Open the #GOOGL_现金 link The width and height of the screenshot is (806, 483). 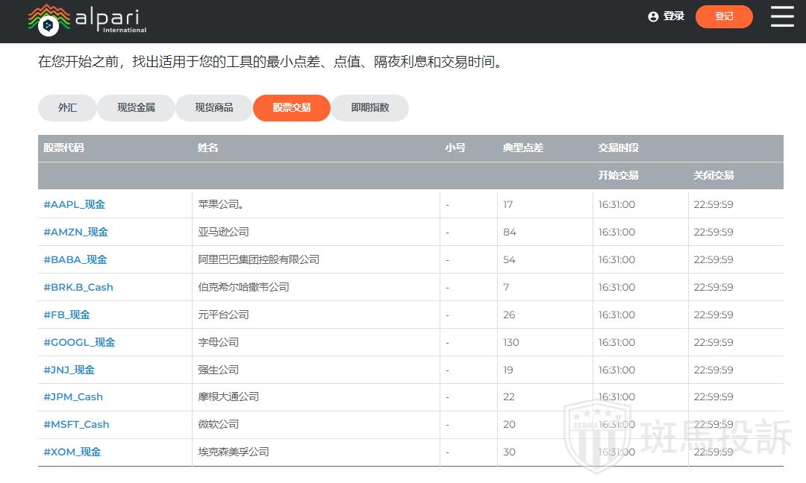tap(79, 342)
